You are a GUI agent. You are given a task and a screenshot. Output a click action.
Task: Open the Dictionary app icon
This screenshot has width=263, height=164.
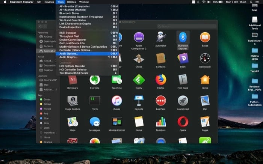coord(73,80)
